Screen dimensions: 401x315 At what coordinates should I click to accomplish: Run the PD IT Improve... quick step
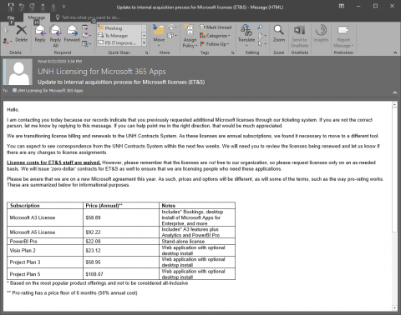119,43
